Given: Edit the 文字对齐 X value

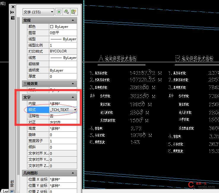Looking at the screenshot, I should (63, 153).
